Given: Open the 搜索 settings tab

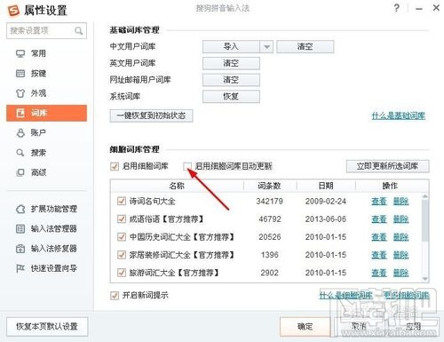Looking at the screenshot, I should 46,153.
